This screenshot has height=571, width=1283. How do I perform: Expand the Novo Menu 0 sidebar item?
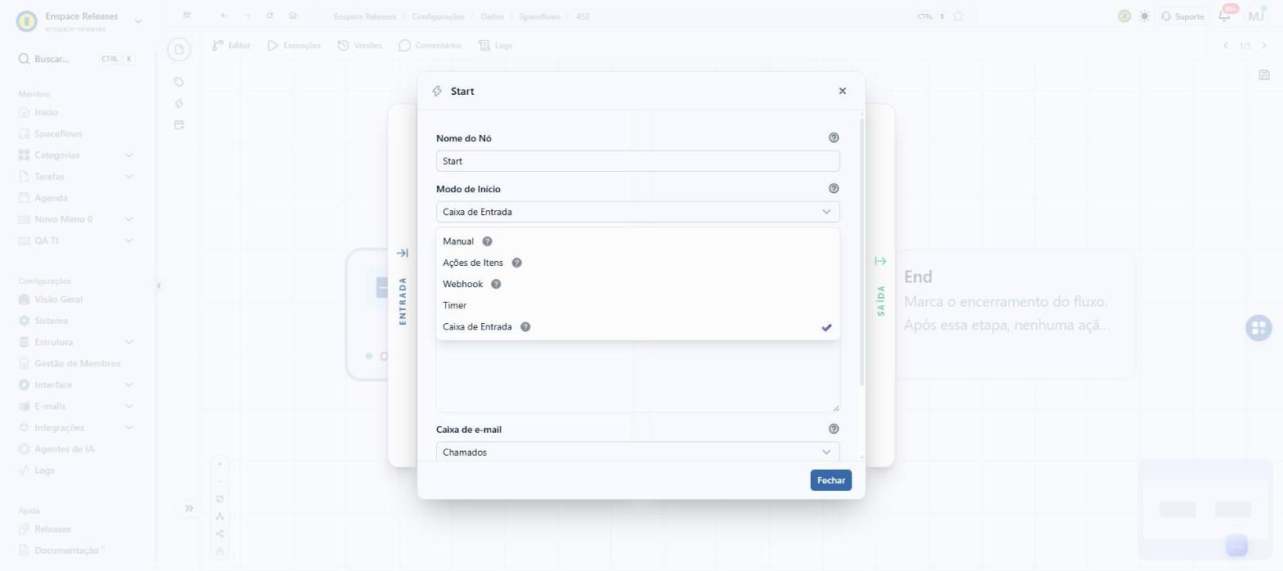pos(128,219)
